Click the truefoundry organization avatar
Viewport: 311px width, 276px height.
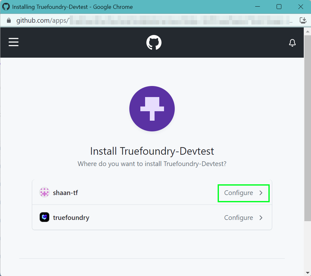44,217
